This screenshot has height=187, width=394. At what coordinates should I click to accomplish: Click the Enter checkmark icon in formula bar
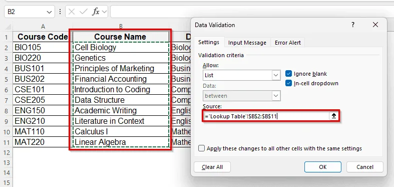83,12
